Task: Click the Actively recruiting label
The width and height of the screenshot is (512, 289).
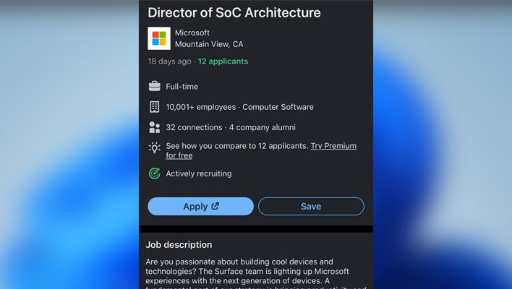Action: pyautogui.click(x=199, y=173)
